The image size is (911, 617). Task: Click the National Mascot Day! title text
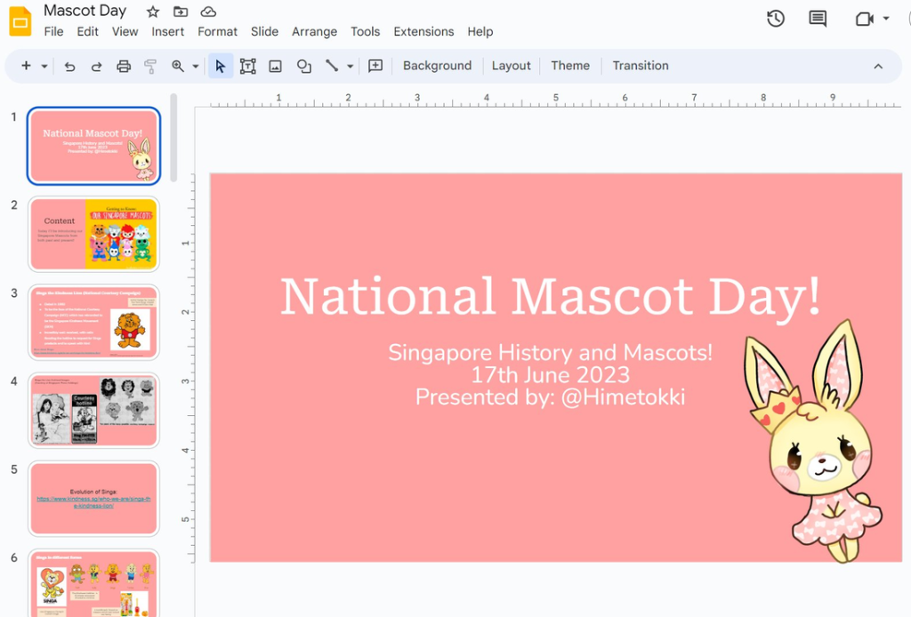point(551,297)
